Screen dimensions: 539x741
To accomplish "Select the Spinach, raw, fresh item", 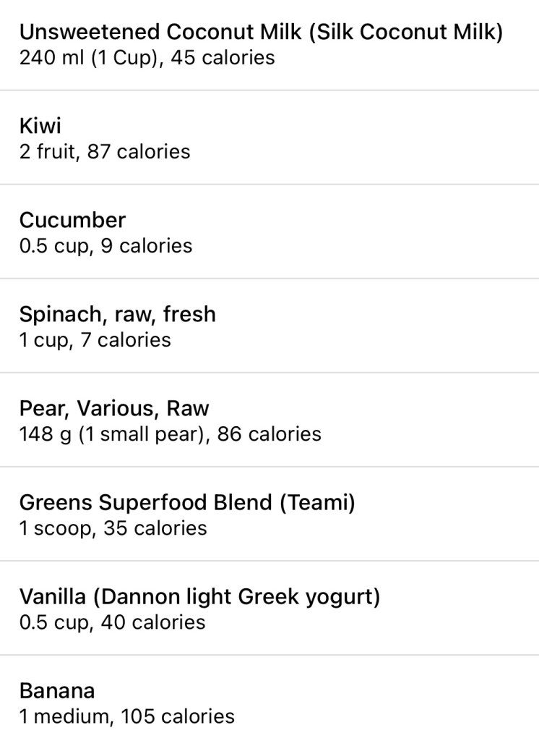I will (117, 314).
